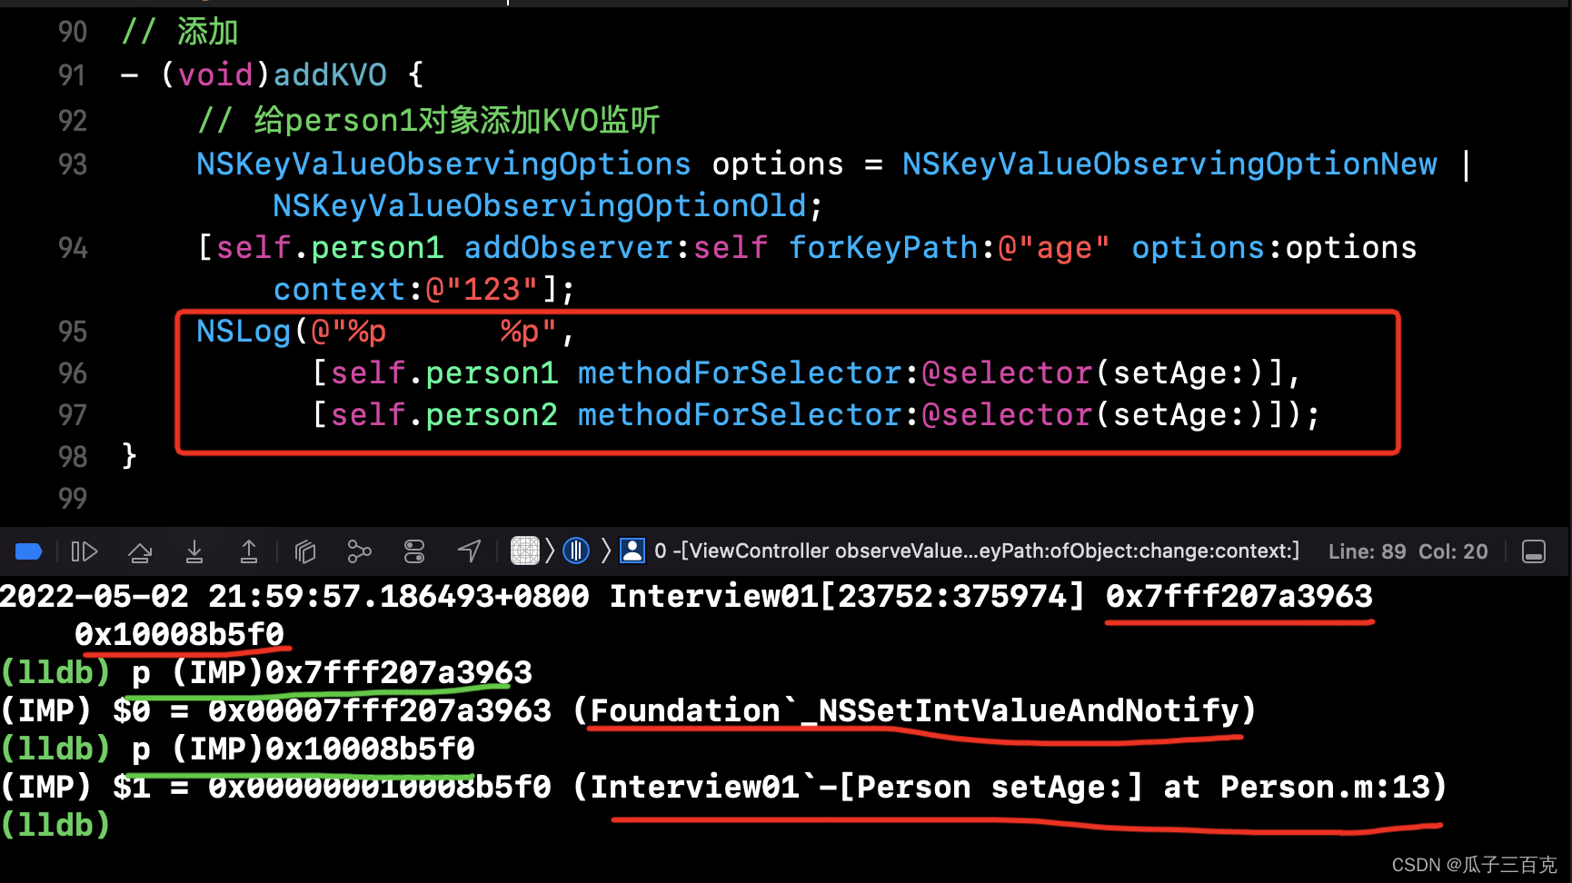
Task: Click the lldb command 'p (IMP)0x10008b5f0'
Action: 303,749
